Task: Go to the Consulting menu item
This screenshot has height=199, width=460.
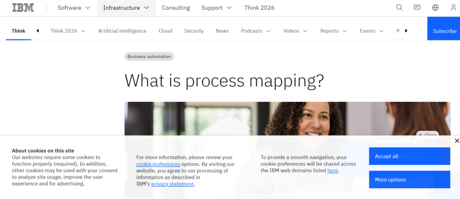Action: pos(176,8)
